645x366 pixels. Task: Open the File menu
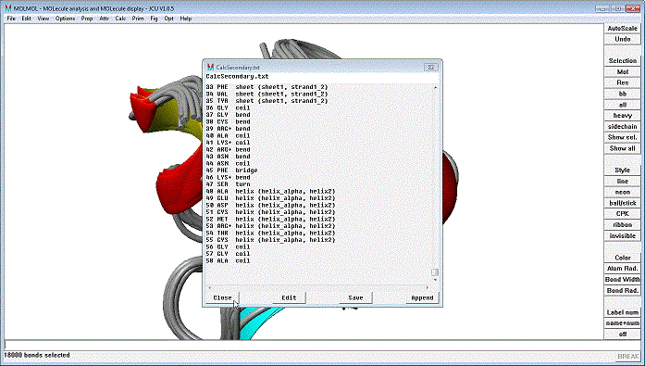pyautogui.click(x=11, y=19)
